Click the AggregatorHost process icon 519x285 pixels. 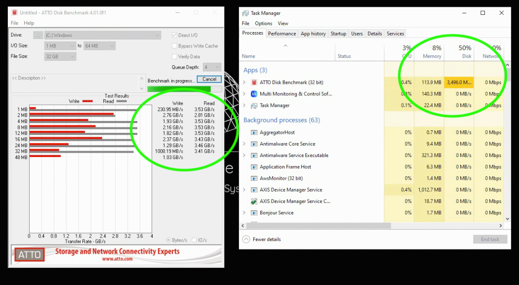tap(254, 132)
